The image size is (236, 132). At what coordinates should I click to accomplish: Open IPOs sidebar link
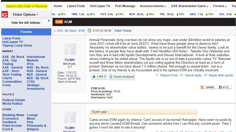pos(30,64)
